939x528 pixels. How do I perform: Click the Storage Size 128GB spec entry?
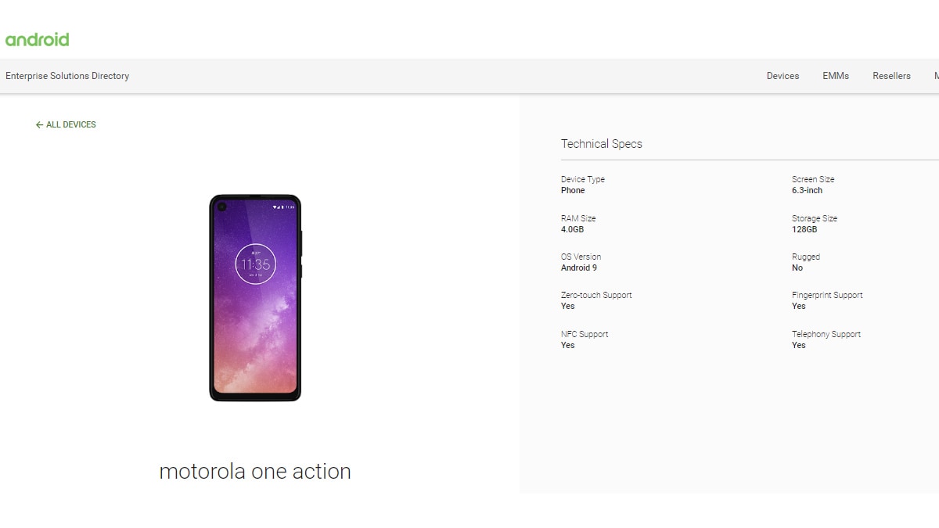coord(805,224)
